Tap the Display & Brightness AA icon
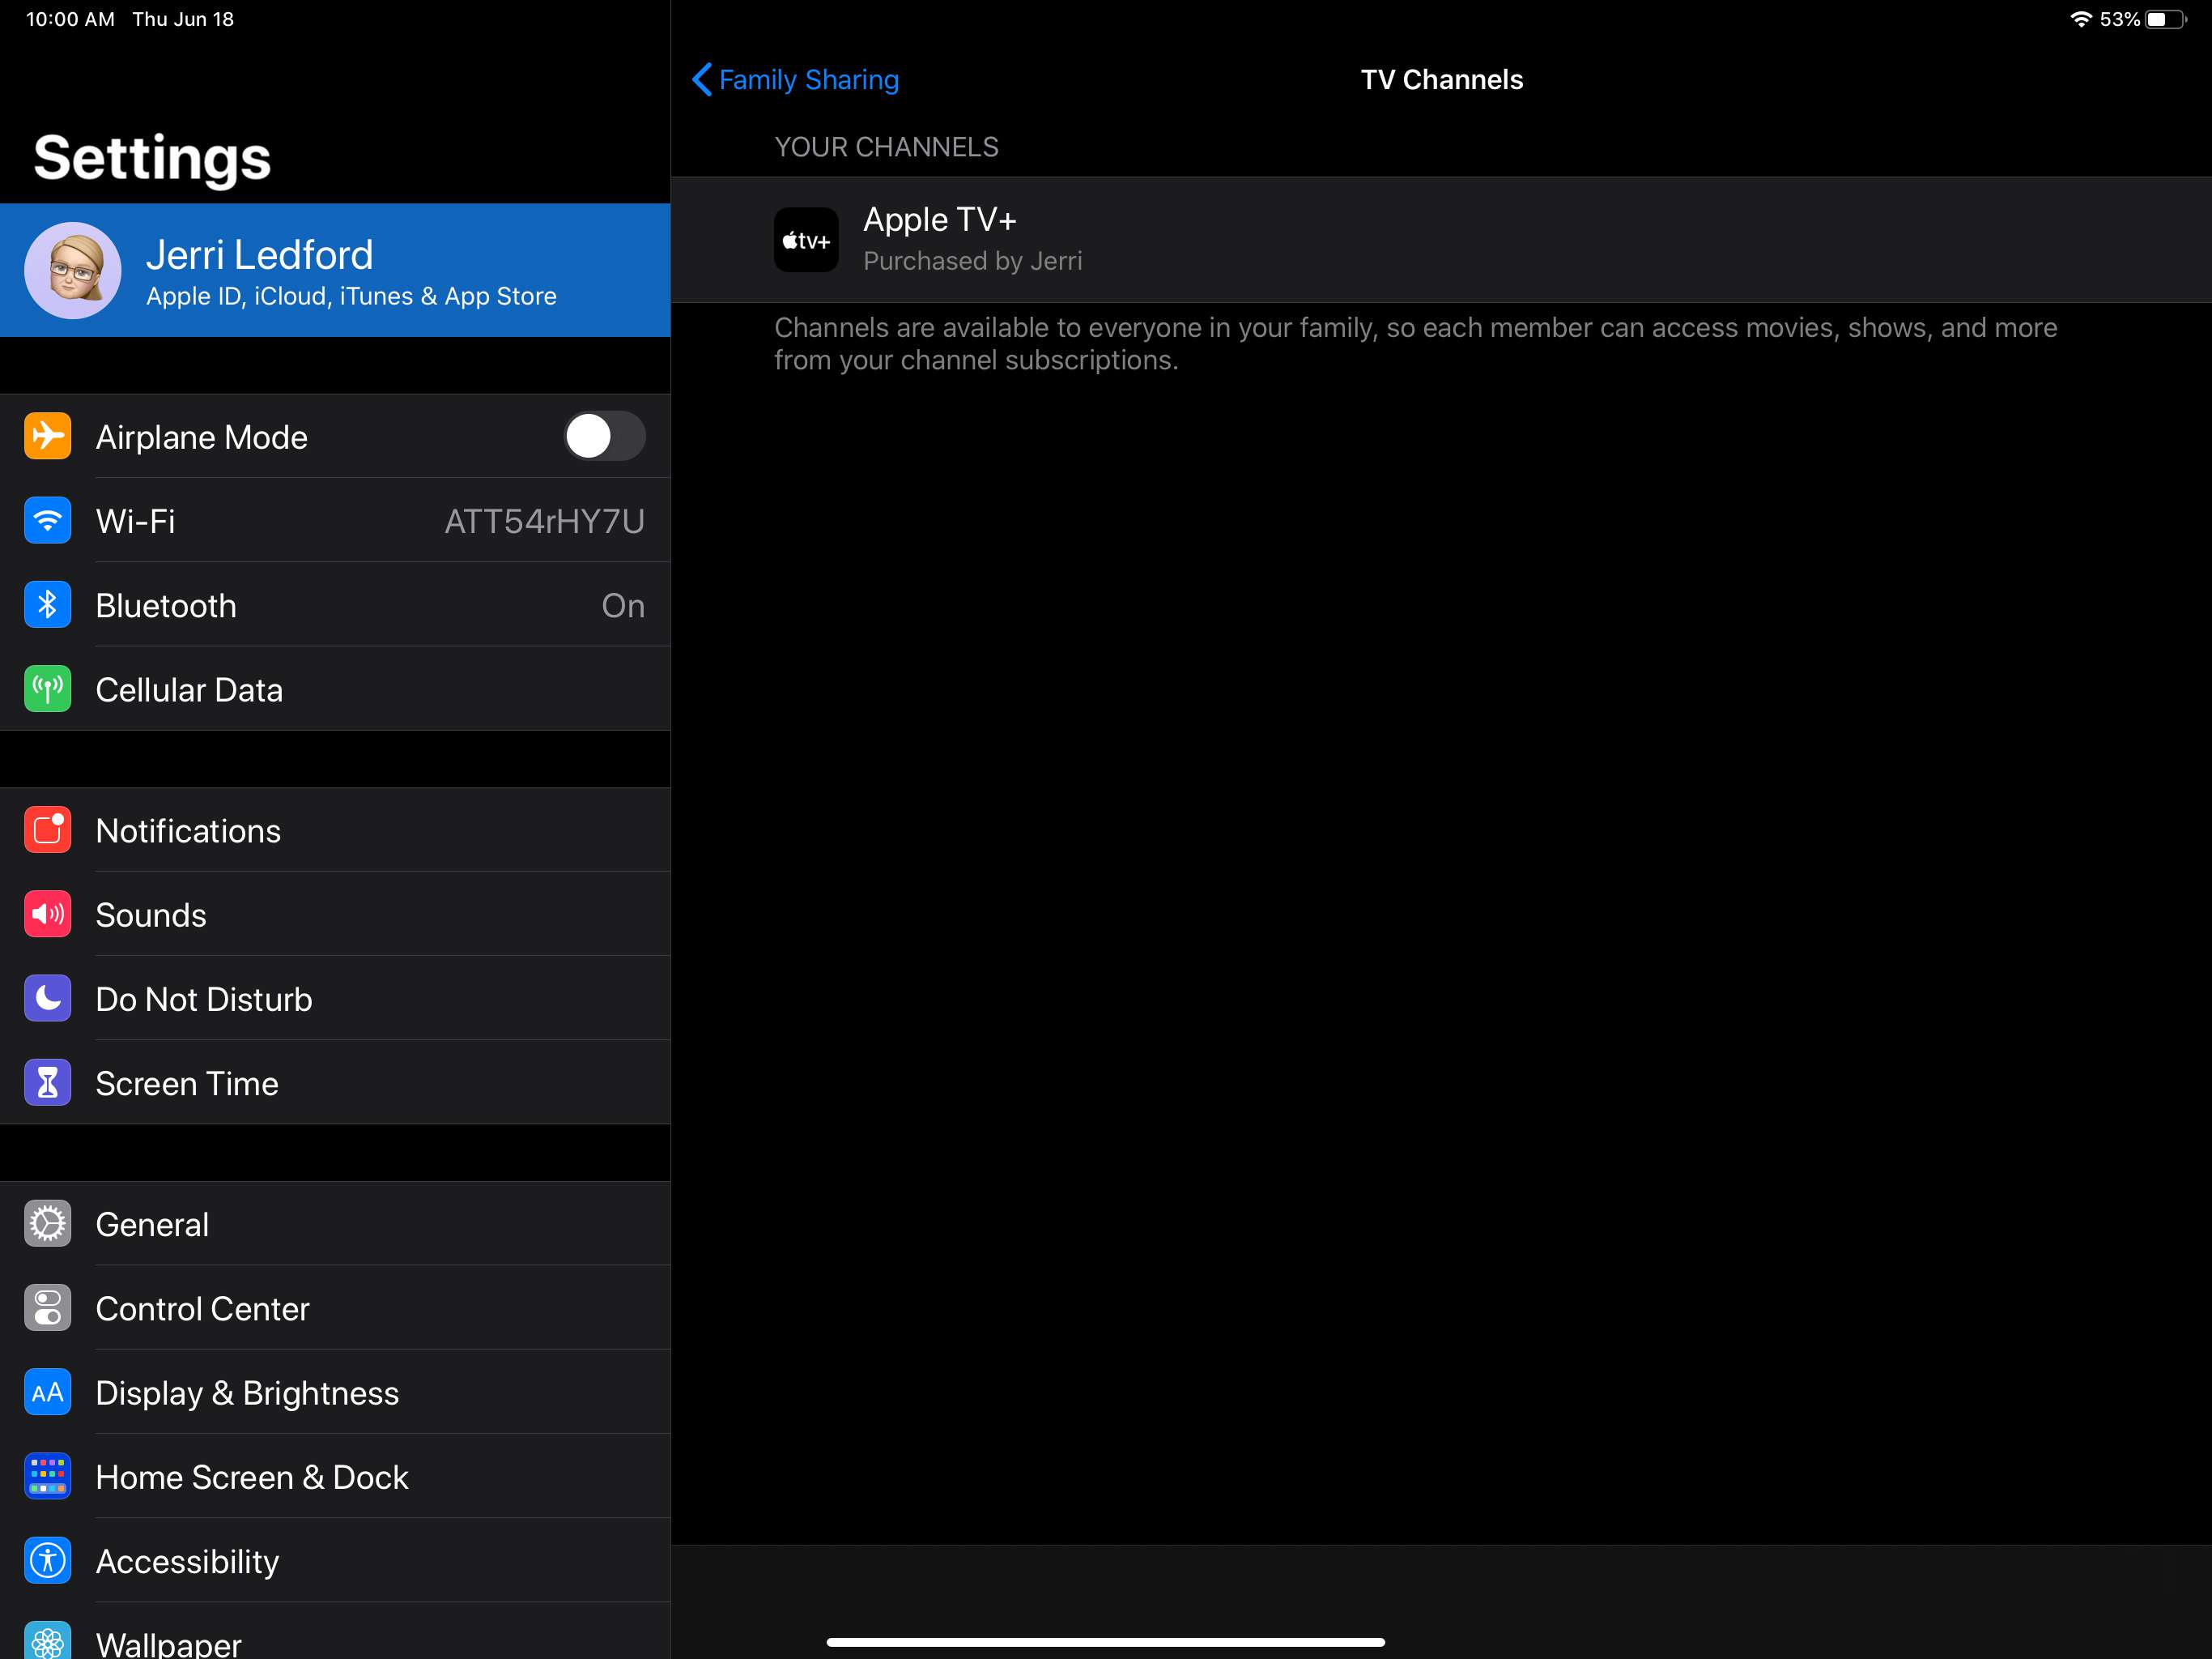This screenshot has height=1659, width=2212. coord(47,1392)
